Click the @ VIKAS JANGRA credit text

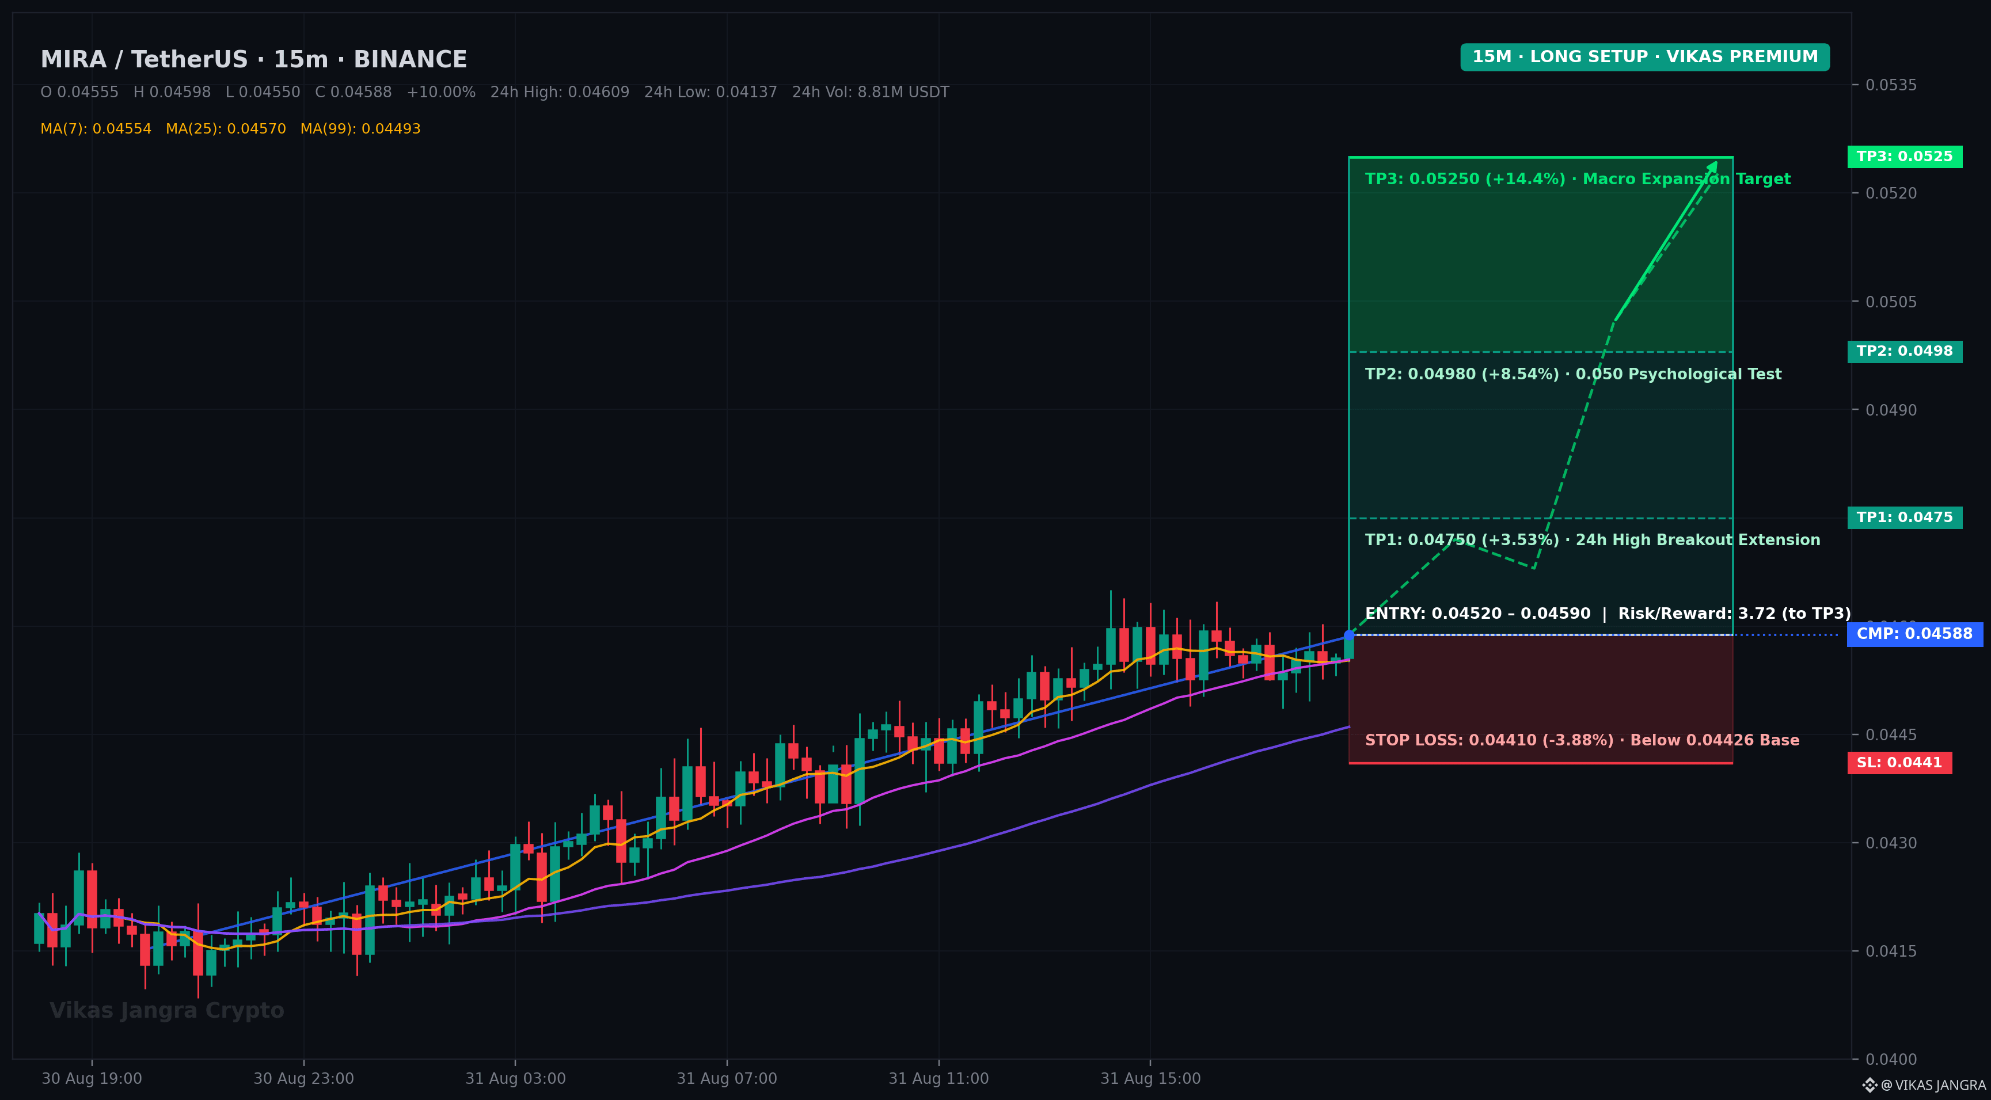tap(1933, 1086)
